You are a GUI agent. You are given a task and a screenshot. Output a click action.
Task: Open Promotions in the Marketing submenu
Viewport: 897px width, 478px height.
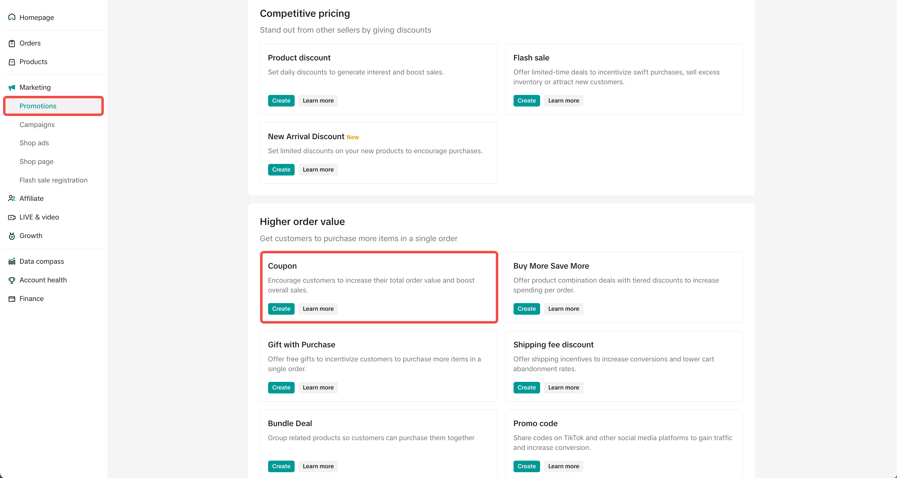point(38,106)
